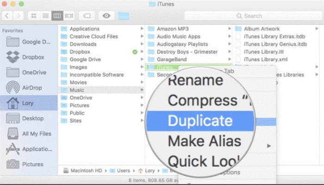
Task: Switch to list view
Action: pyautogui.click(x=45, y=16)
